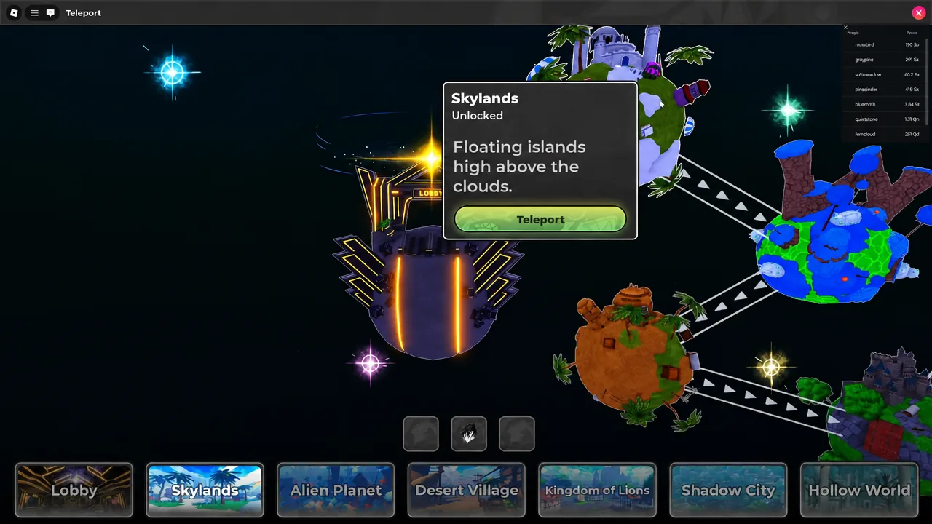Click the blue glowing star
The width and height of the screenshot is (932, 524).
[173, 72]
